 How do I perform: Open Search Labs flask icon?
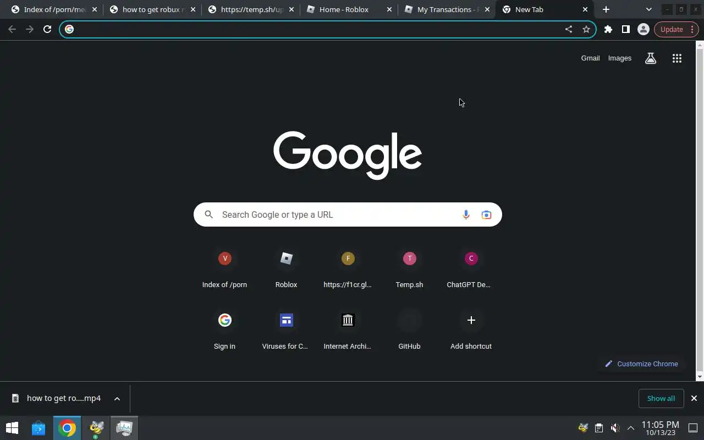pos(651,58)
